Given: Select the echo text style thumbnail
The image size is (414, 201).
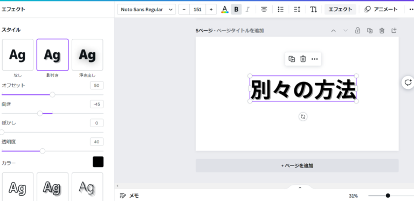Looking at the screenshot, I should [x=87, y=188].
